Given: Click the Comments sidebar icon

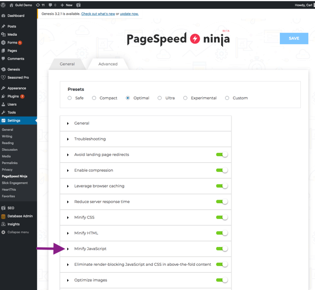Looking at the screenshot, I should 3,59.
